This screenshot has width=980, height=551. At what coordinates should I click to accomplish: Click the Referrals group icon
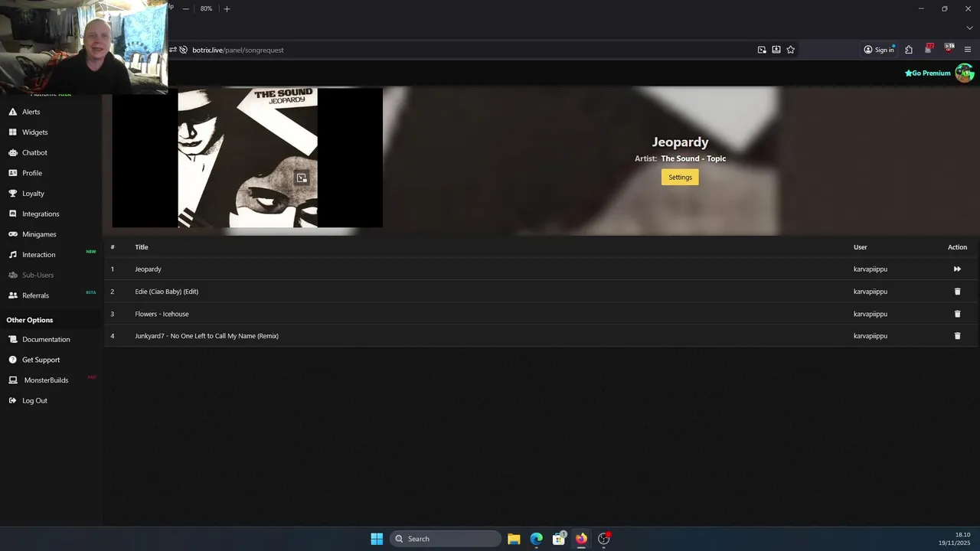click(x=13, y=295)
